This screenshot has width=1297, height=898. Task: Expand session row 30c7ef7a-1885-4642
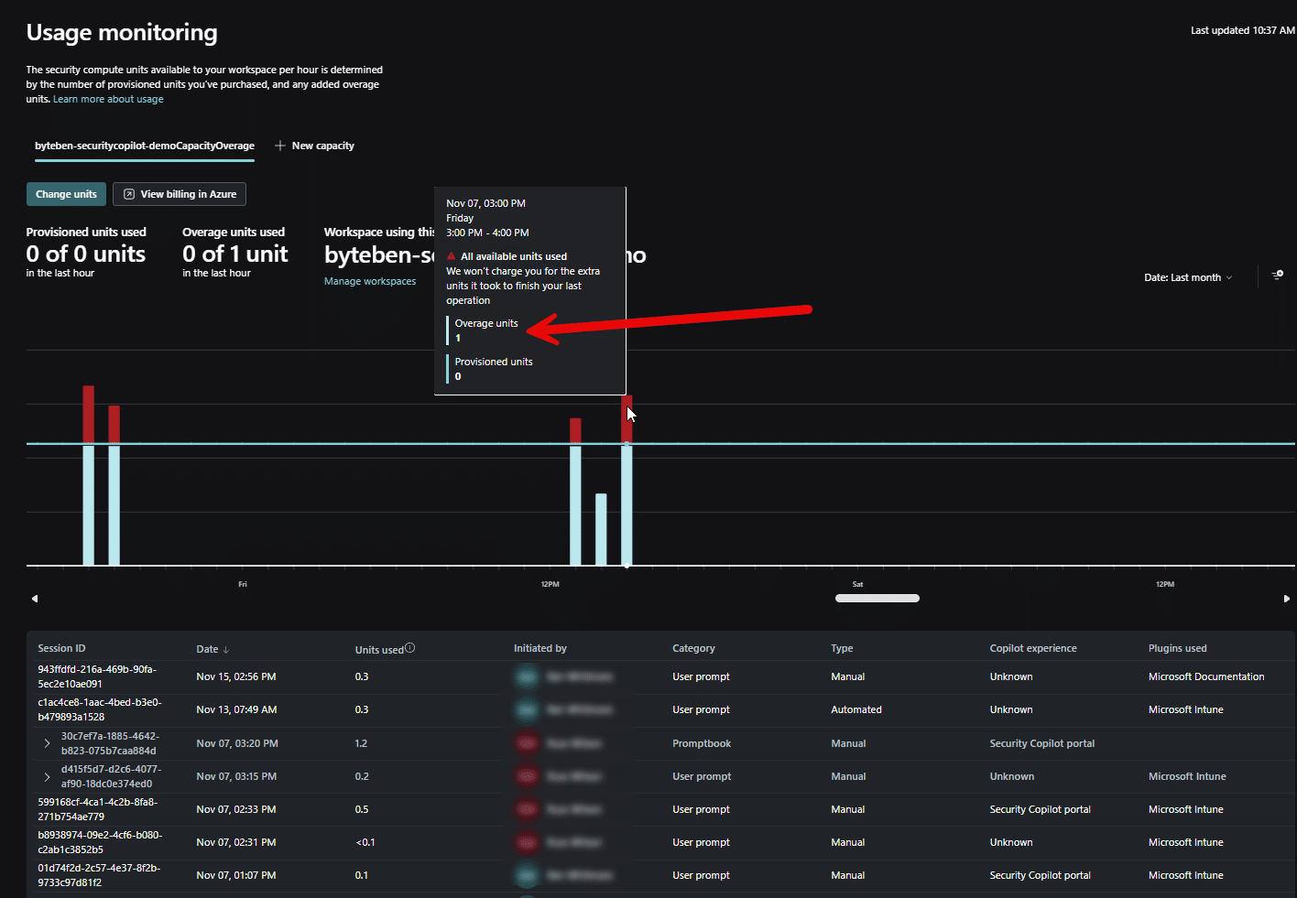[47, 743]
